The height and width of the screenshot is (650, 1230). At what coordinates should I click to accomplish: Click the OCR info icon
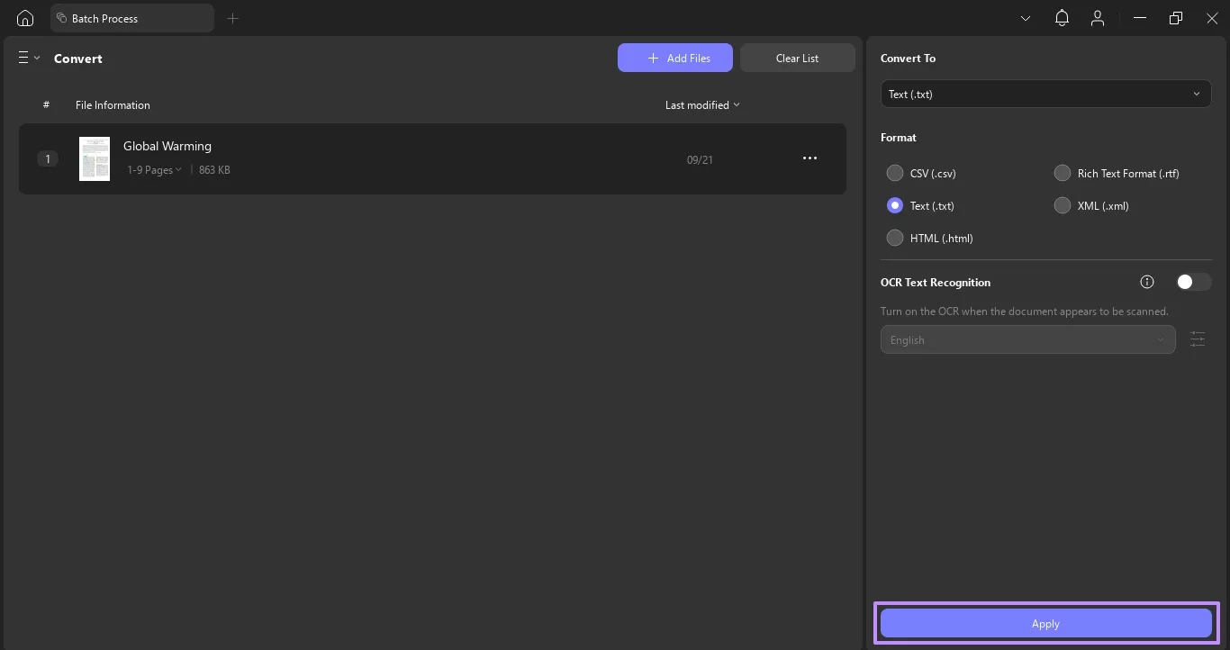[1146, 282]
